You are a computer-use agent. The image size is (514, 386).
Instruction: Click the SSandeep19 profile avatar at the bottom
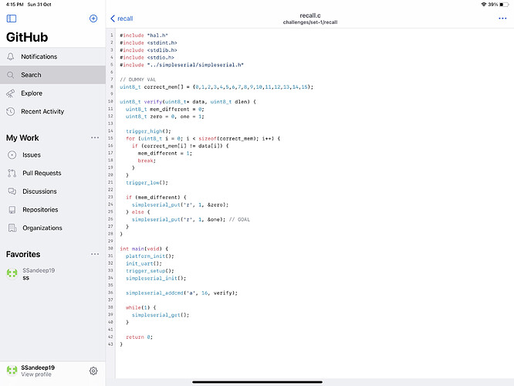point(12,371)
